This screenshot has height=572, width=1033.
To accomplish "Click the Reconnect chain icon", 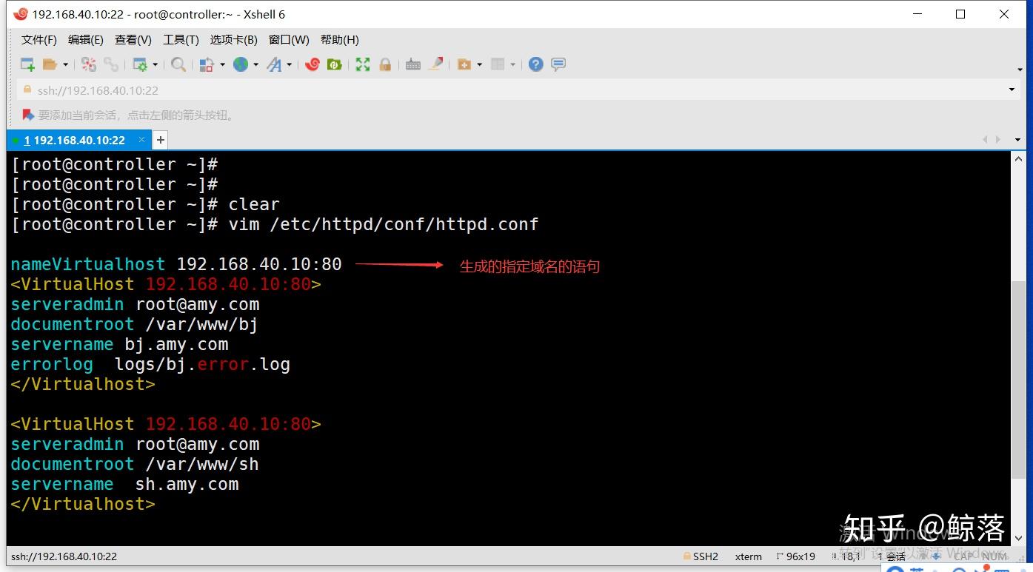I will click(x=111, y=64).
